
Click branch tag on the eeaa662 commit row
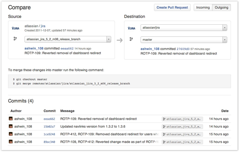coord(182,119)
